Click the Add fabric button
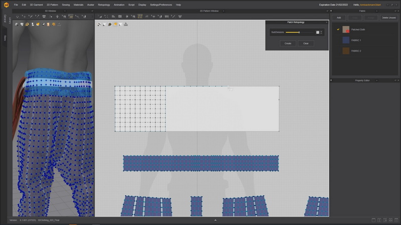 [339, 17]
